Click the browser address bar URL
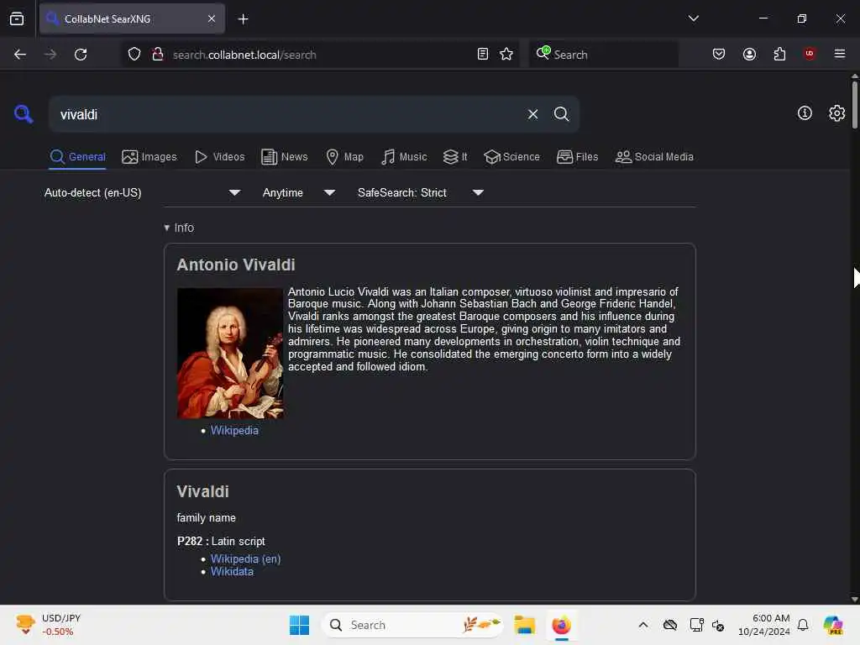This screenshot has height=645, width=860. pos(244,55)
